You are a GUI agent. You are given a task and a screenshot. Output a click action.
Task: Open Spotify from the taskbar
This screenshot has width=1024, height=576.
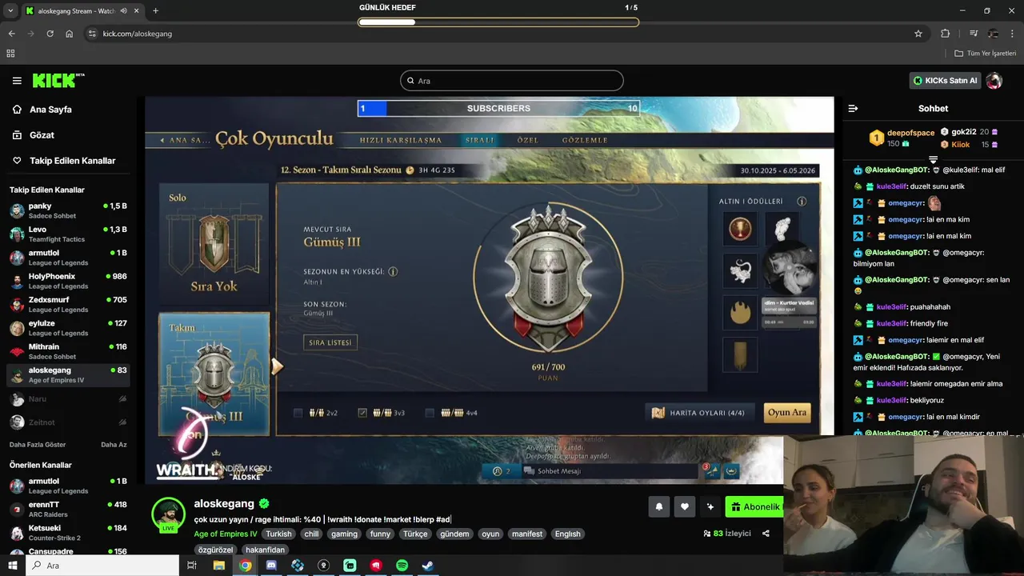[402, 566]
